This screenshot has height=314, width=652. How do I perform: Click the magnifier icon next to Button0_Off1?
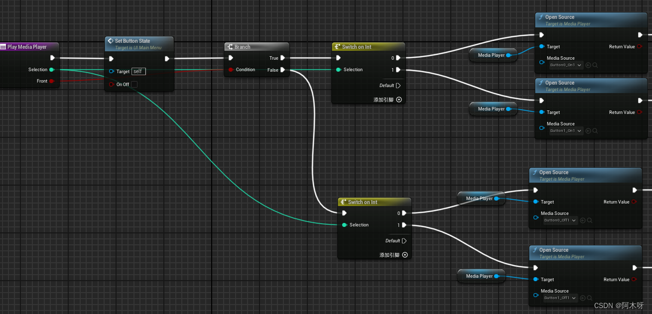(x=590, y=220)
